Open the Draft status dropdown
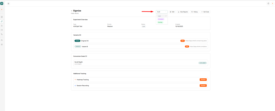Viewport: 275px width, 111px height. coord(161,12)
